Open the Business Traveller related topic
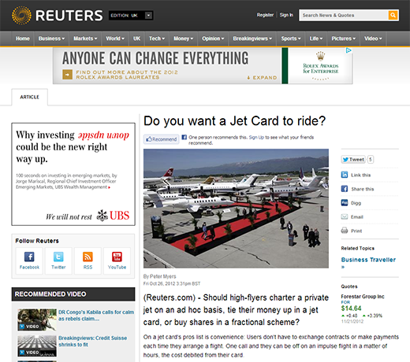The image size is (410, 362). tap(368, 260)
